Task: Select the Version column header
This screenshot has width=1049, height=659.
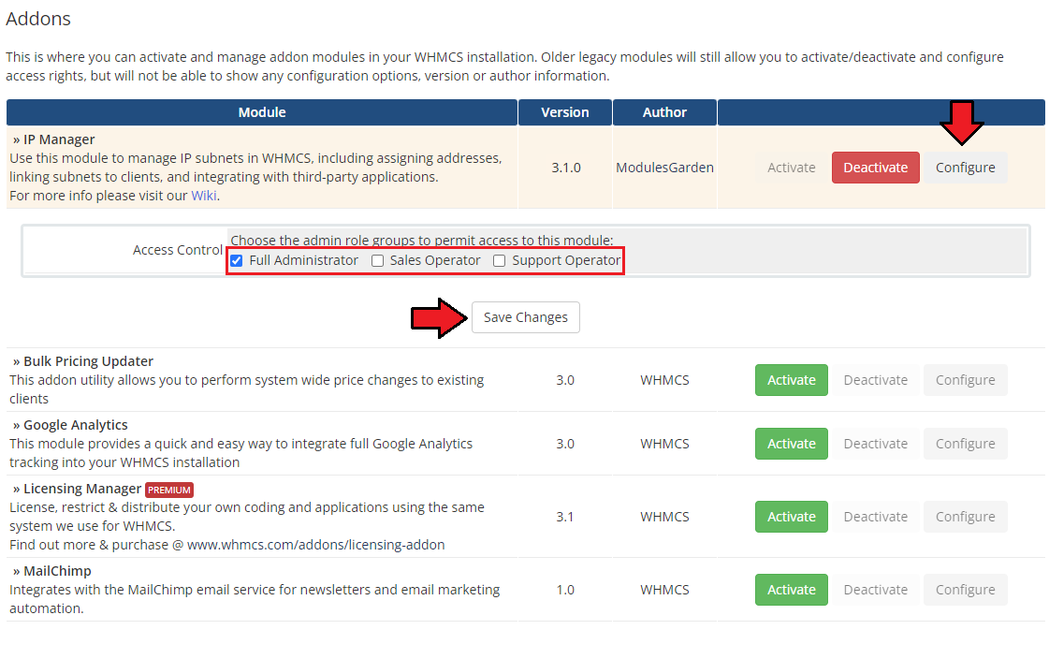Action: point(564,112)
